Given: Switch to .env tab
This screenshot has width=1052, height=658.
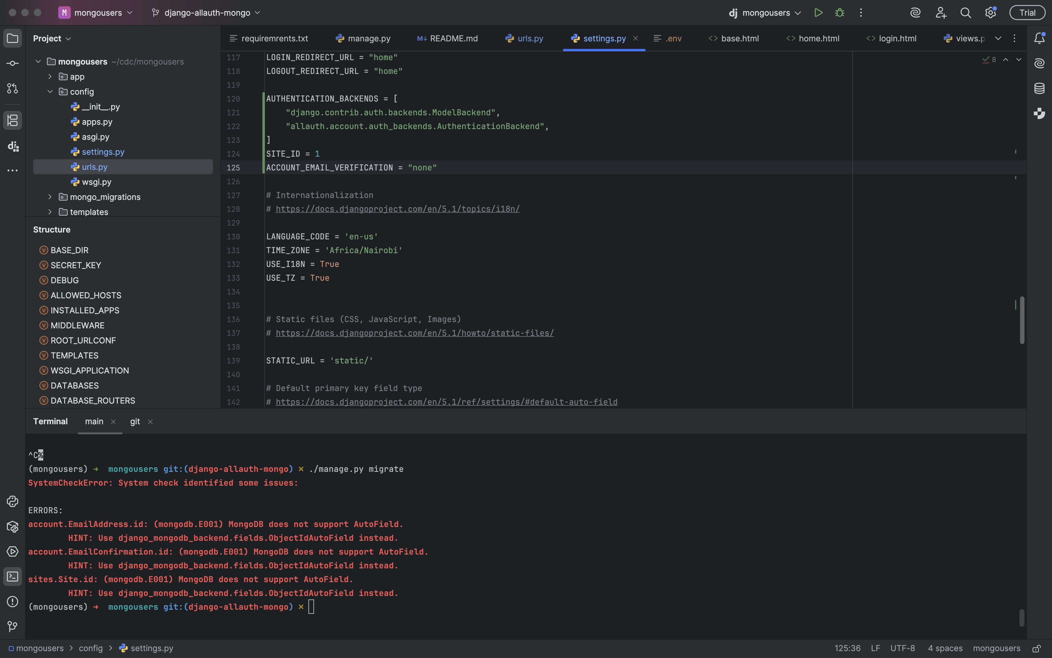Looking at the screenshot, I should [668, 38].
